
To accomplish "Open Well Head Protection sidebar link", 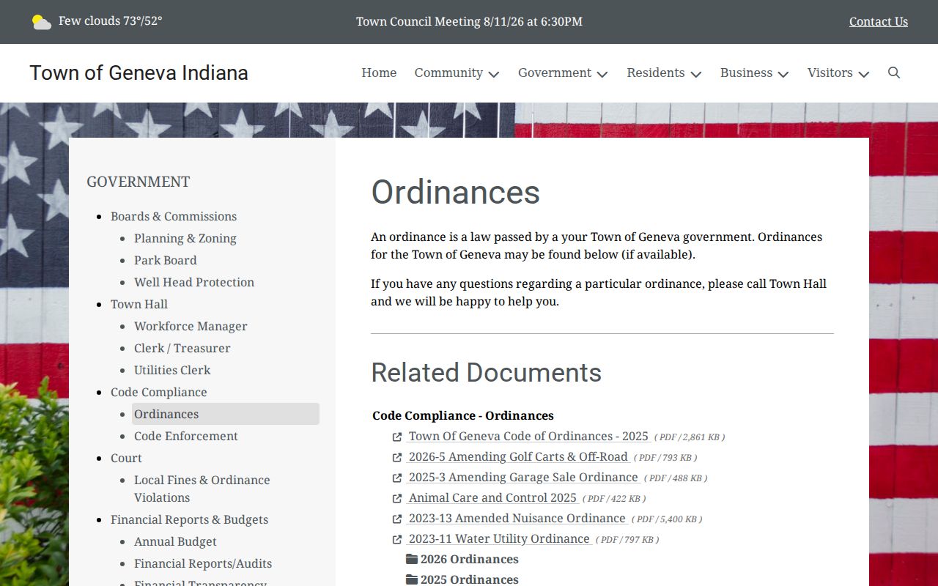I will pos(194,282).
